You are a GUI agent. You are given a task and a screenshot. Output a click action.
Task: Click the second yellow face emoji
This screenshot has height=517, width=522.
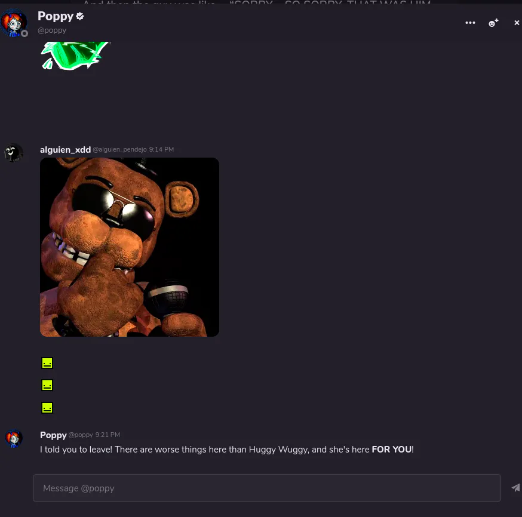click(x=47, y=385)
